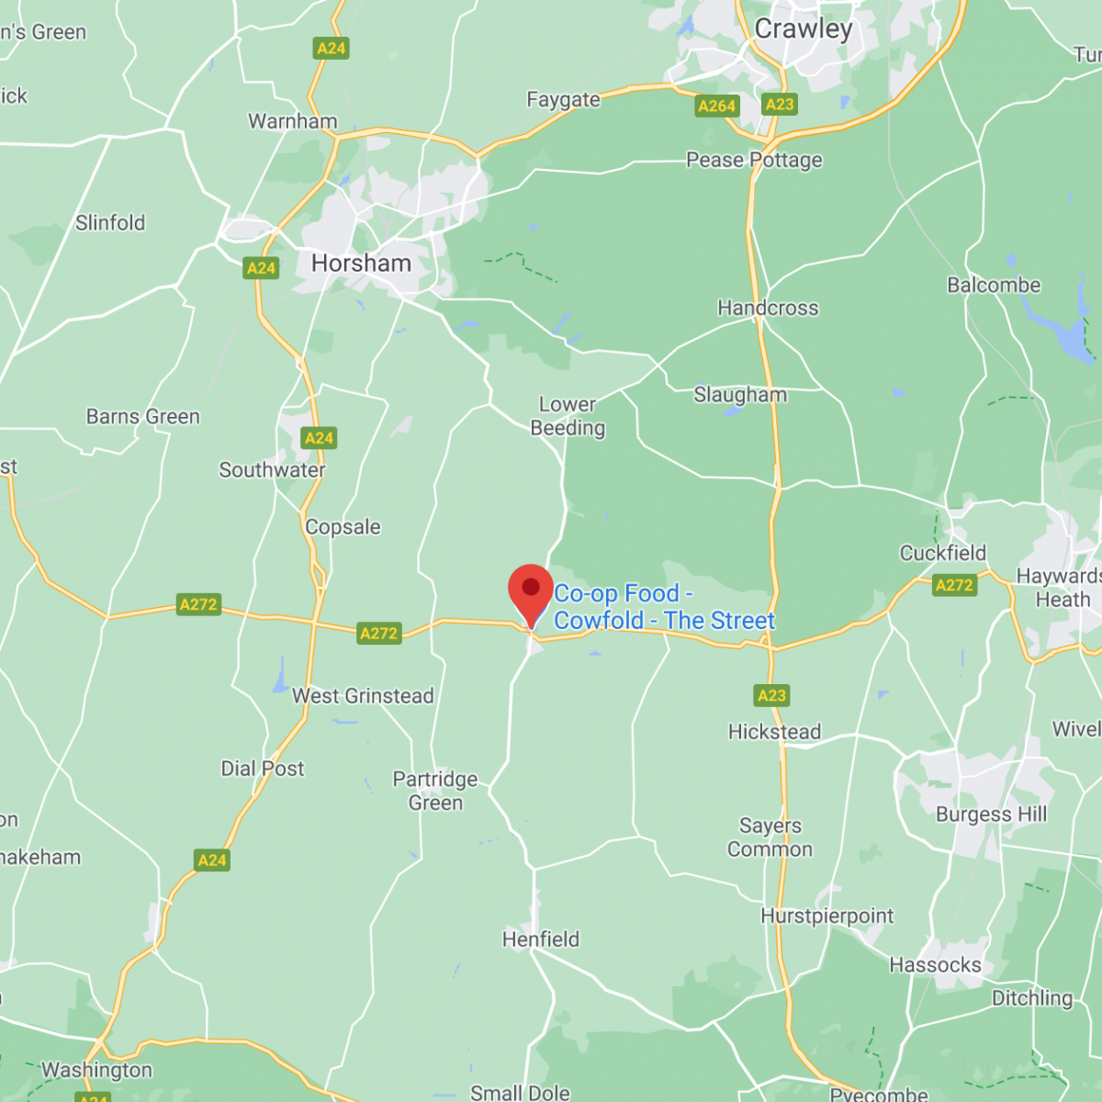
Task: Click the A272 shield left of West Grinstead
Action: 198,604
